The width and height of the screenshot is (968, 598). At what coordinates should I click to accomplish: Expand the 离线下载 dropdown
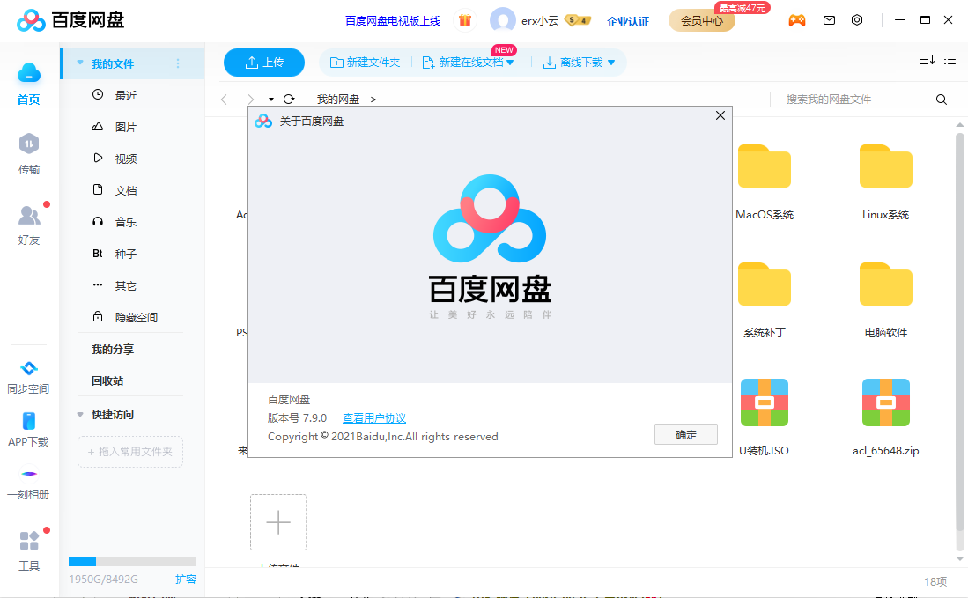point(580,63)
